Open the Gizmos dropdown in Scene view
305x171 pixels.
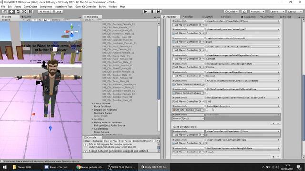pos(56,20)
